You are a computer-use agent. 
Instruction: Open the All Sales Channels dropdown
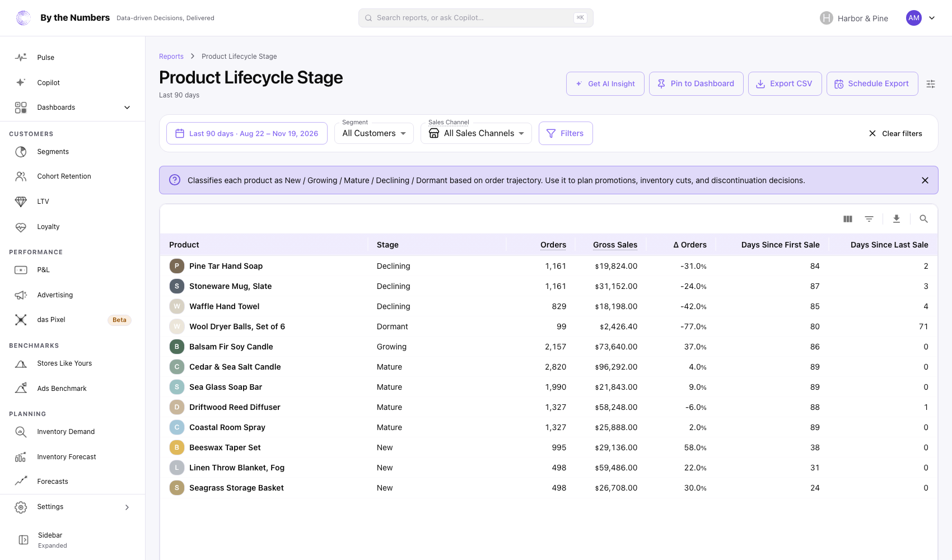pyautogui.click(x=476, y=133)
